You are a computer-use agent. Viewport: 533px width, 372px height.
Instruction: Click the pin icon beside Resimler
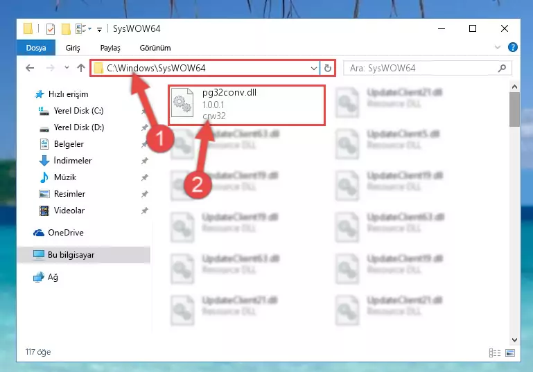[144, 194]
